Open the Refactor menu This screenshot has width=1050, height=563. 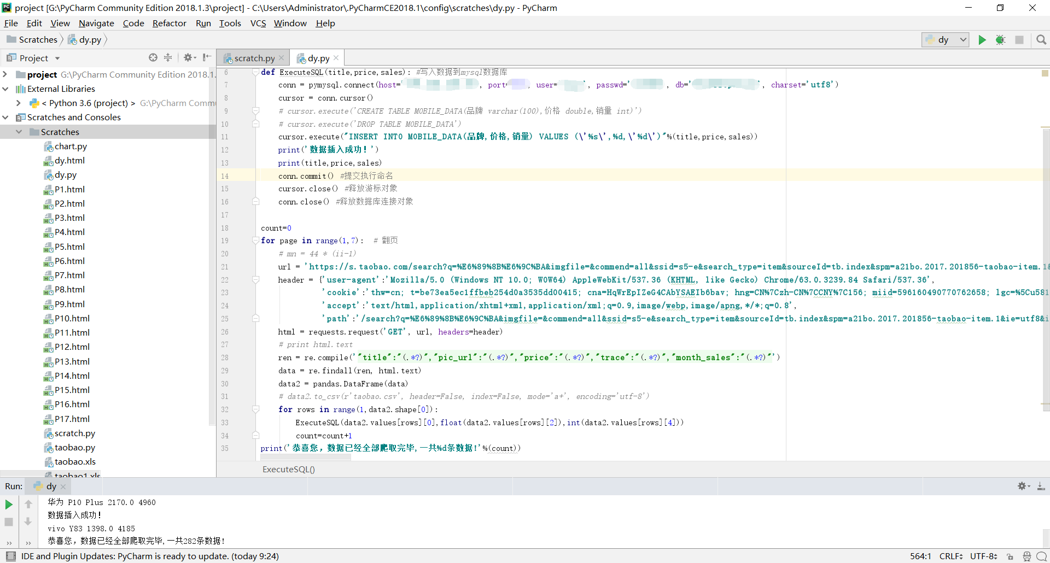pyautogui.click(x=169, y=23)
